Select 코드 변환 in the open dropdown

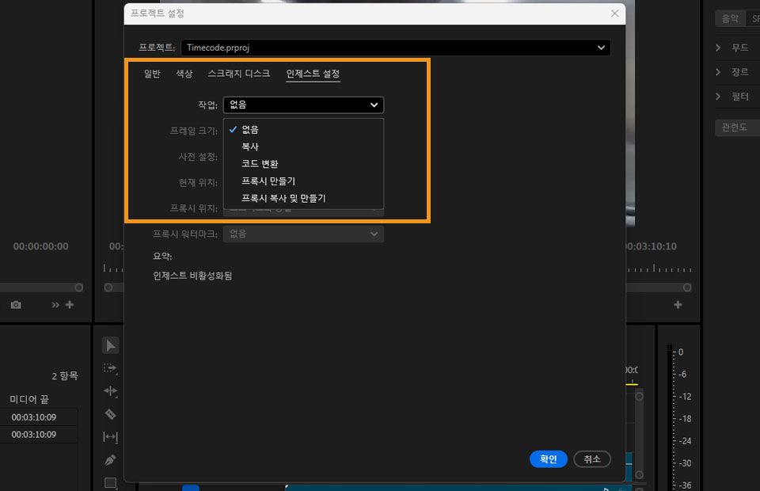[258, 163]
